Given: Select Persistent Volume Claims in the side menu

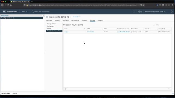Looking at the screenshot, I should click(54, 31).
